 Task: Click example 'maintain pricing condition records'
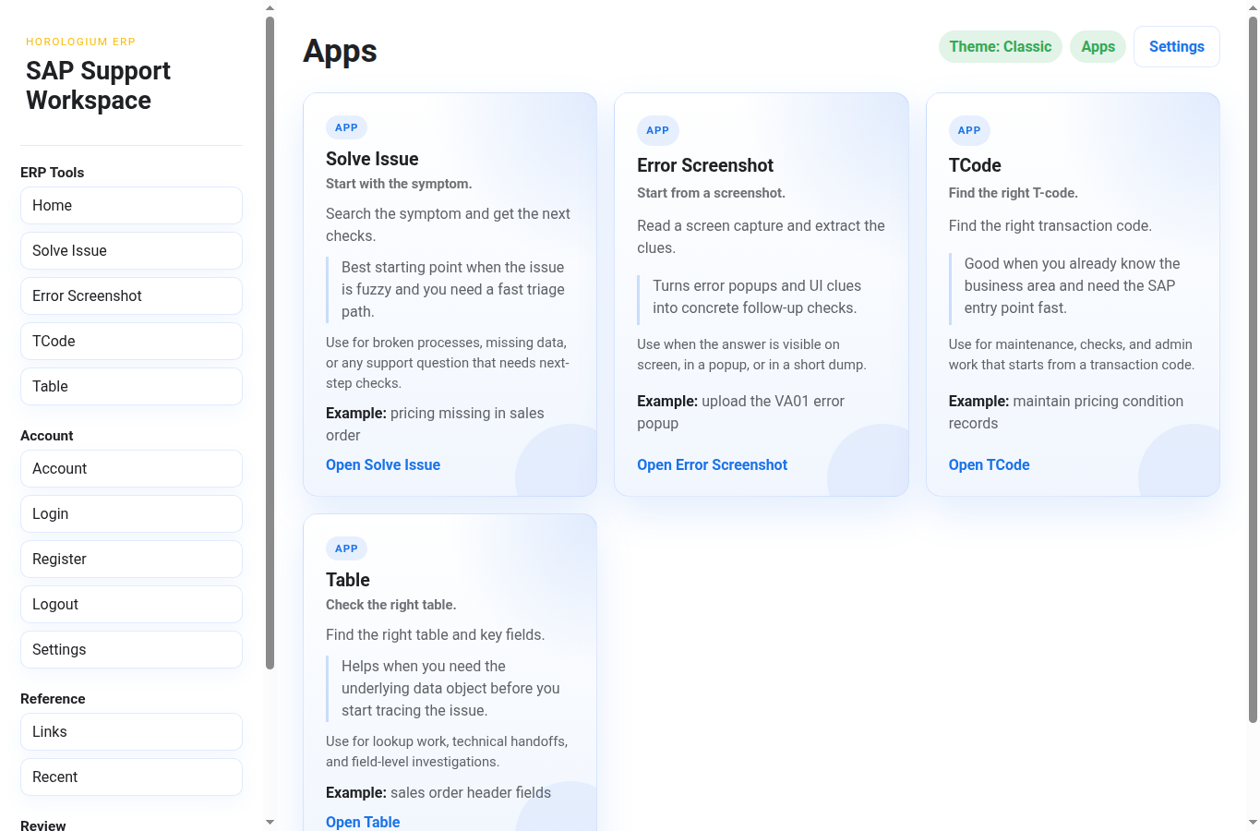pyautogui.click(x=1066, y=412)
